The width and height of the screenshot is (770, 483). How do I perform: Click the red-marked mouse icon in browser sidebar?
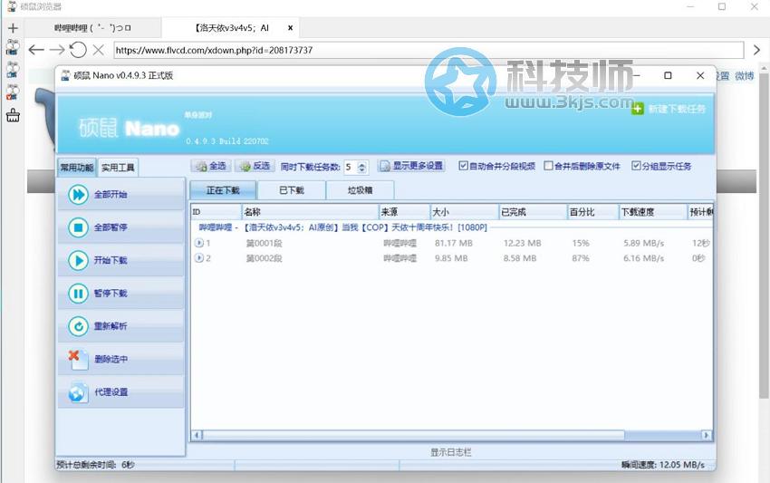click(x=13, y=92)
